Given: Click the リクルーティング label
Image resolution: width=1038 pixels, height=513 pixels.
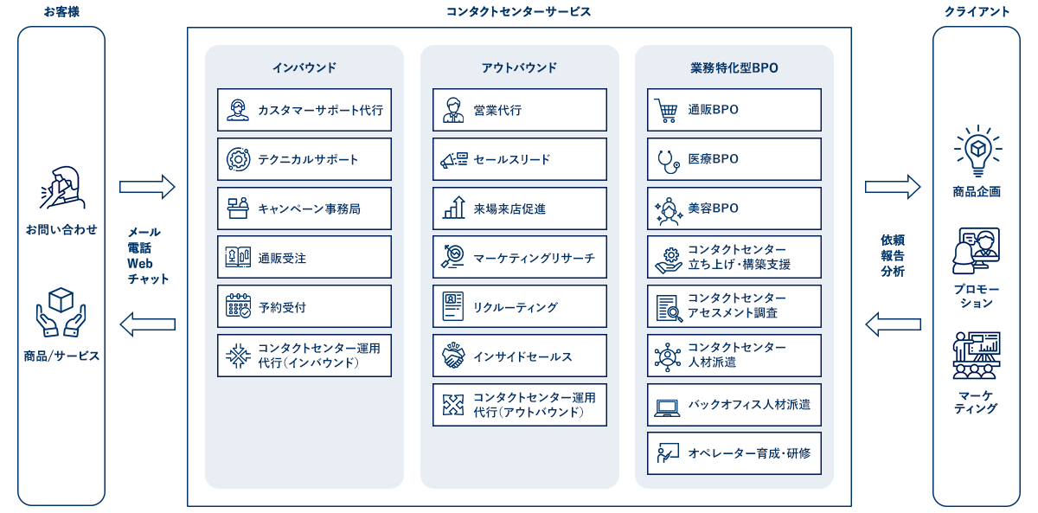Looking at the screenshot, I should coord(515,307).
